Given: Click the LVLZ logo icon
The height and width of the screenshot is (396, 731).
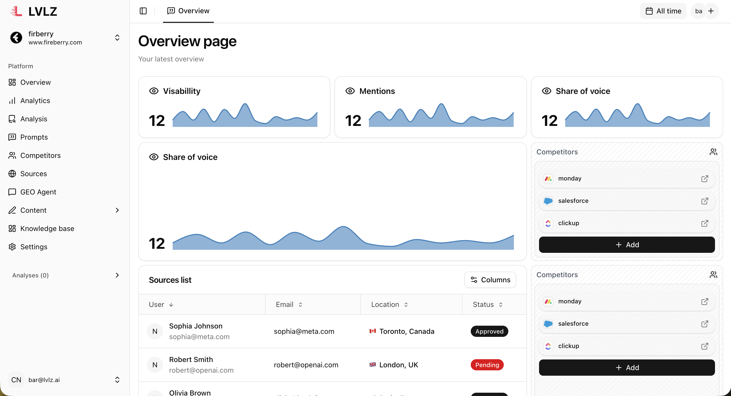Looking at the screenshot, I should 17,11.
